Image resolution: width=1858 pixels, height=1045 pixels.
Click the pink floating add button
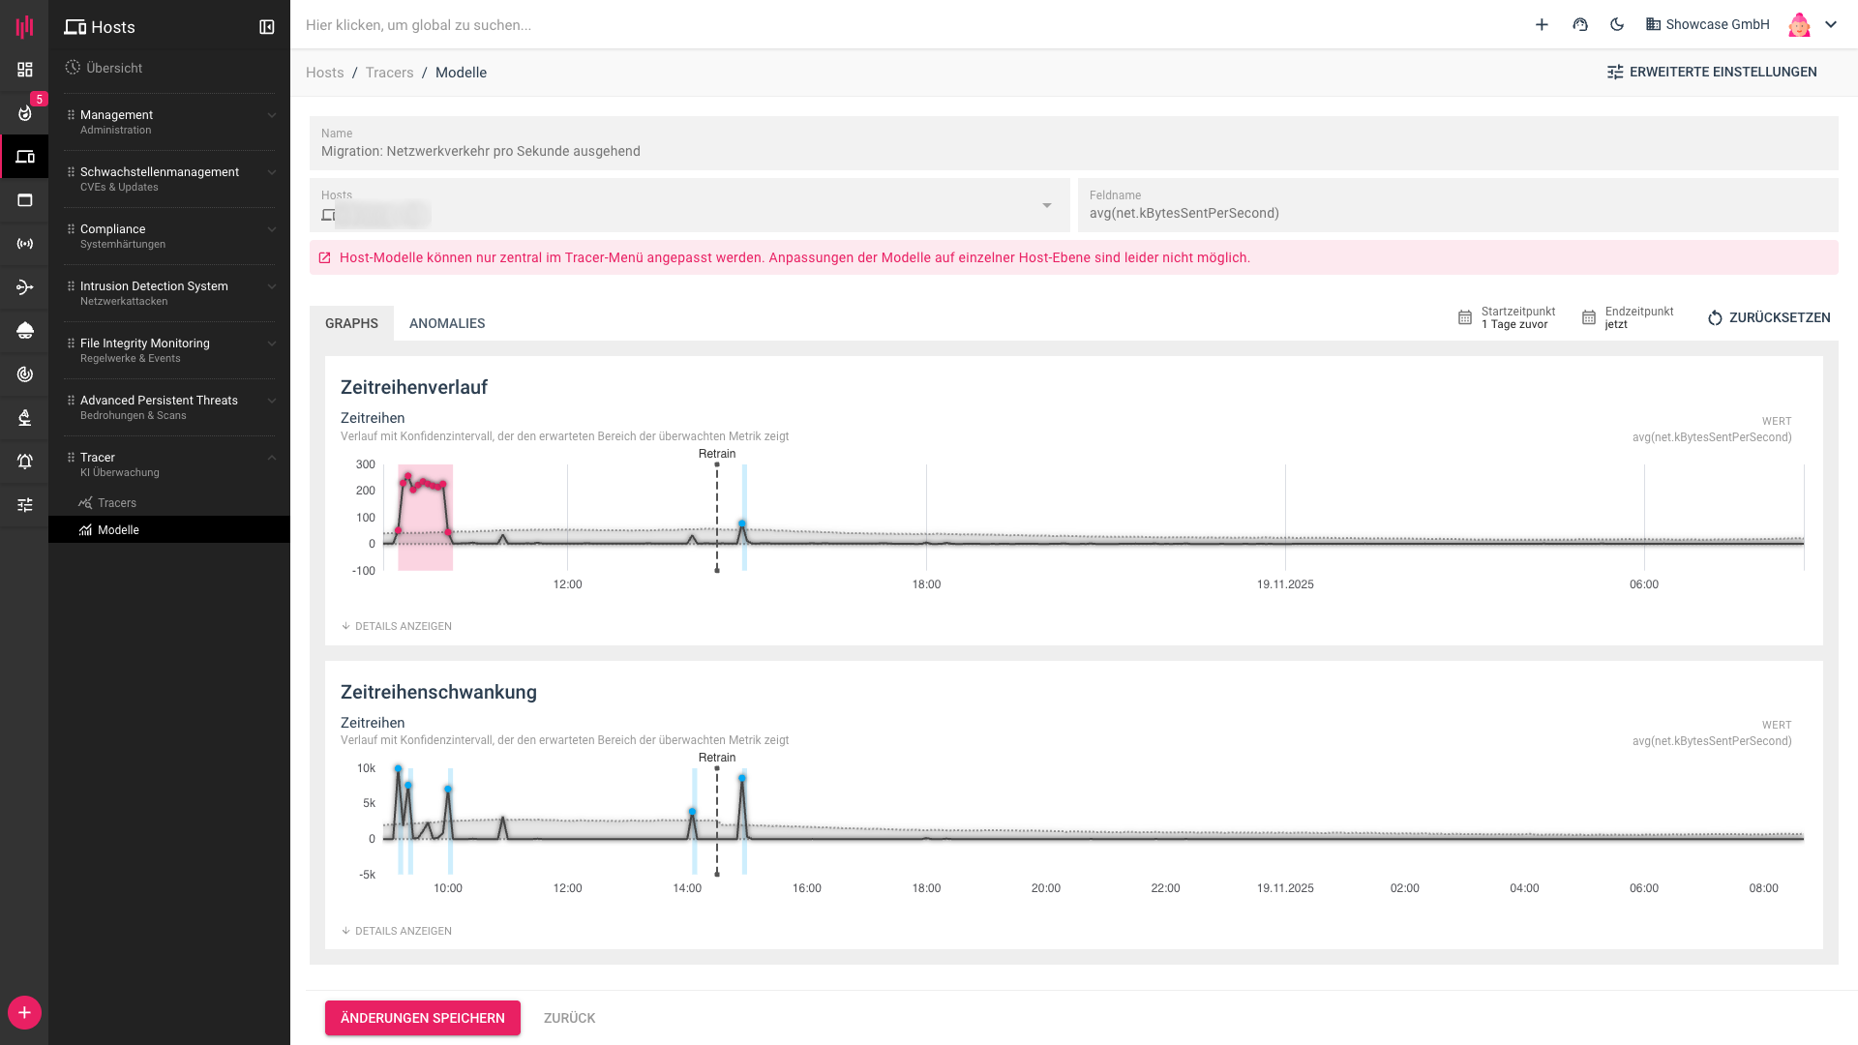pos(24,1012)
